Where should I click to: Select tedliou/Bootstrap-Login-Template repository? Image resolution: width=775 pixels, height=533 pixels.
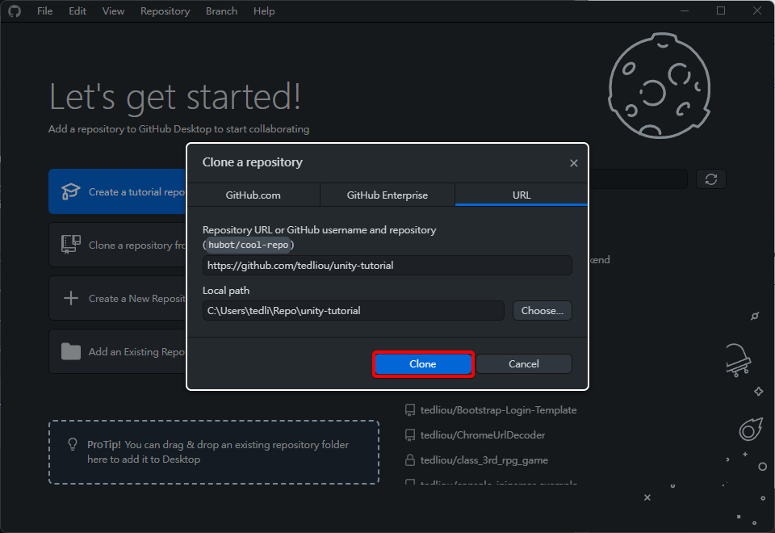pyautogui.click(x=498, y=410)
